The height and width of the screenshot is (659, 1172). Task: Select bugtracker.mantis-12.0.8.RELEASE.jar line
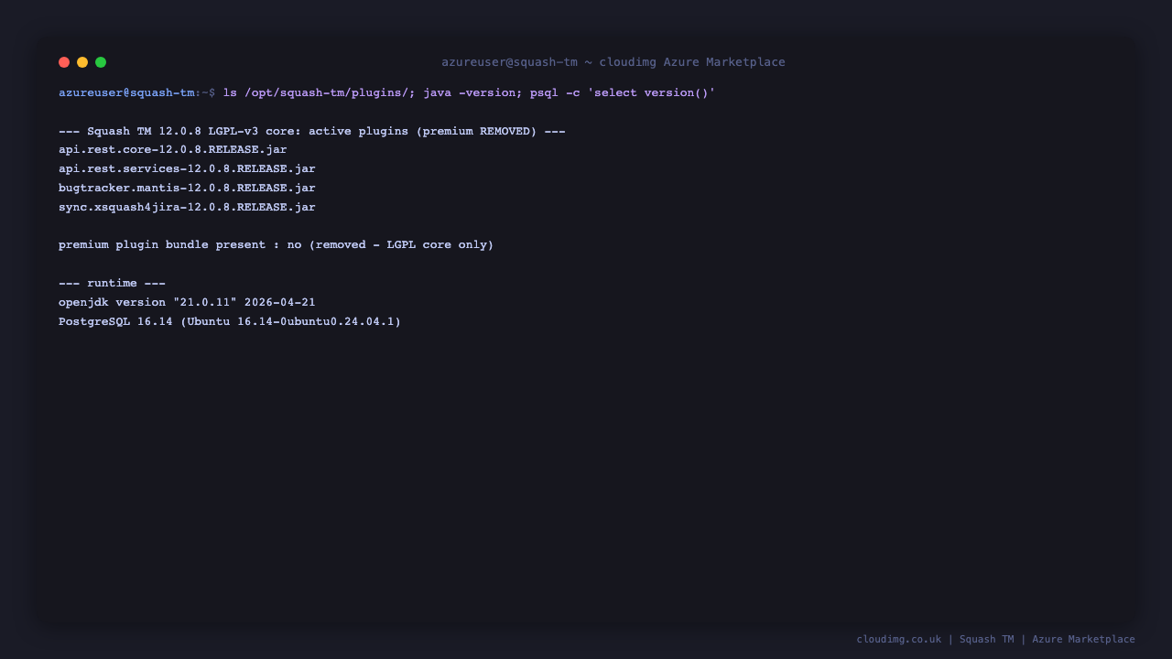pos(187,189)
